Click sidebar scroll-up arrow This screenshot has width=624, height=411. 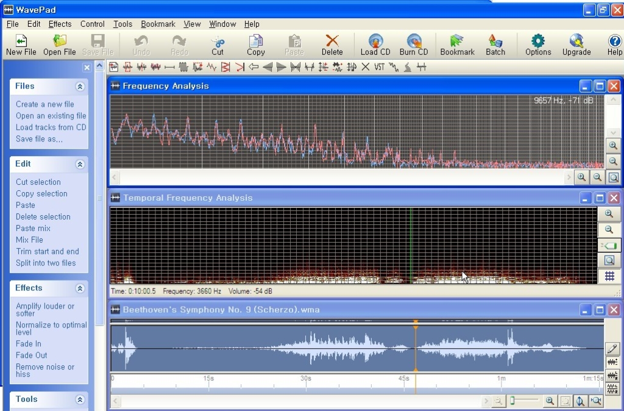99,65
